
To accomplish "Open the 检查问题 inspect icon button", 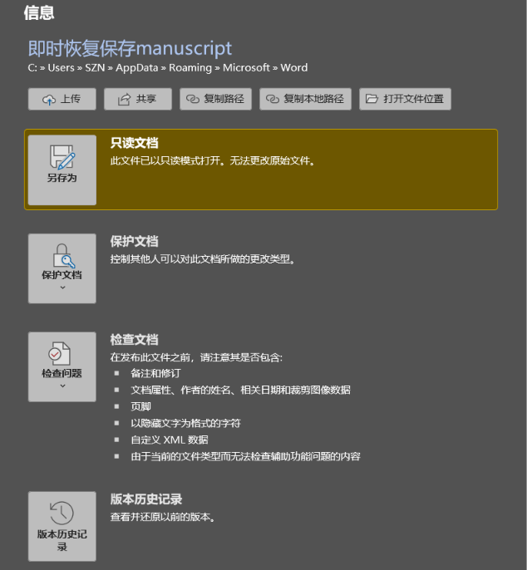I will (62, 366).
